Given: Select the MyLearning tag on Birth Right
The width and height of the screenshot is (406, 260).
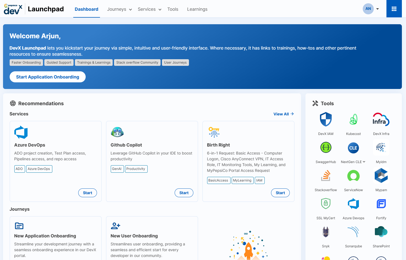Looking at the screenshot, I should pos(242,180).
